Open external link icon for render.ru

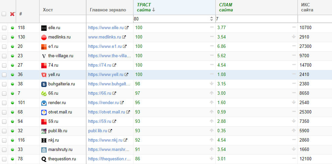click(x=122, y=102)
